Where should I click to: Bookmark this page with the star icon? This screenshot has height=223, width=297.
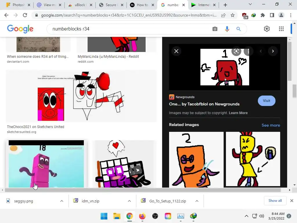tap(233, 15)
